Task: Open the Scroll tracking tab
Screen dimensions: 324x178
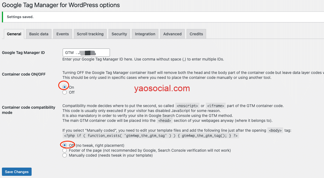Action: click(90, 34)
